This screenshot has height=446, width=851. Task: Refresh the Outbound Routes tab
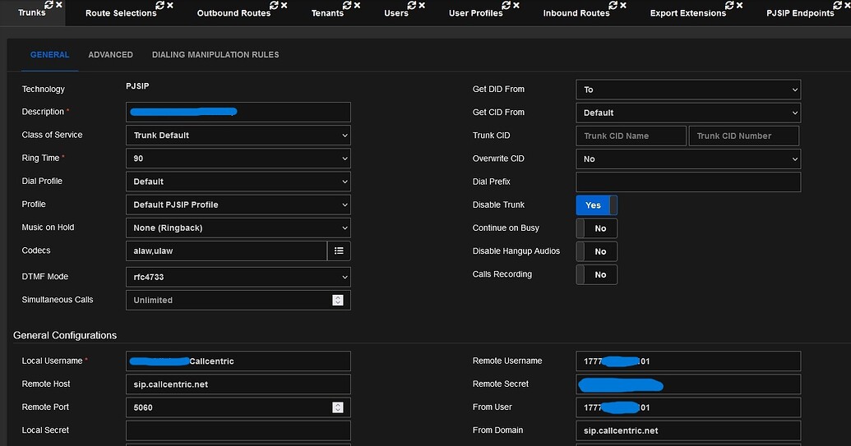coord(274,6)
